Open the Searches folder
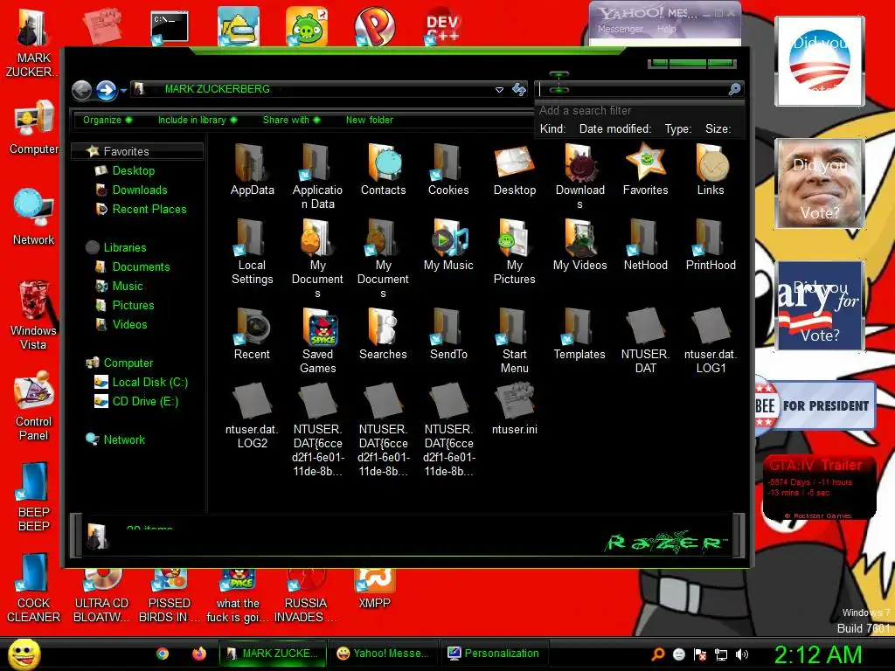895x671 pixels. (383, 334)
